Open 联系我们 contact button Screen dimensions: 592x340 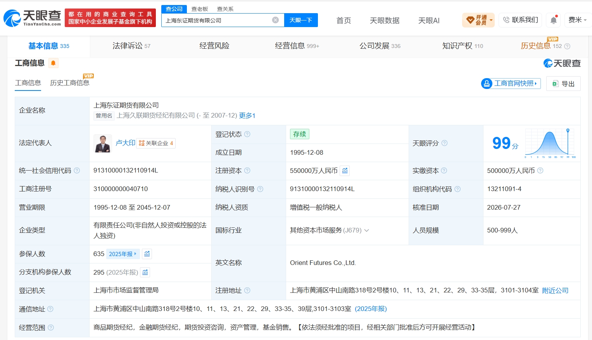(x=520, y=20)
